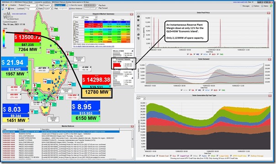Toggle the Weather checkbox
This screenshot has height=164, width=276.
pos(6,5)
